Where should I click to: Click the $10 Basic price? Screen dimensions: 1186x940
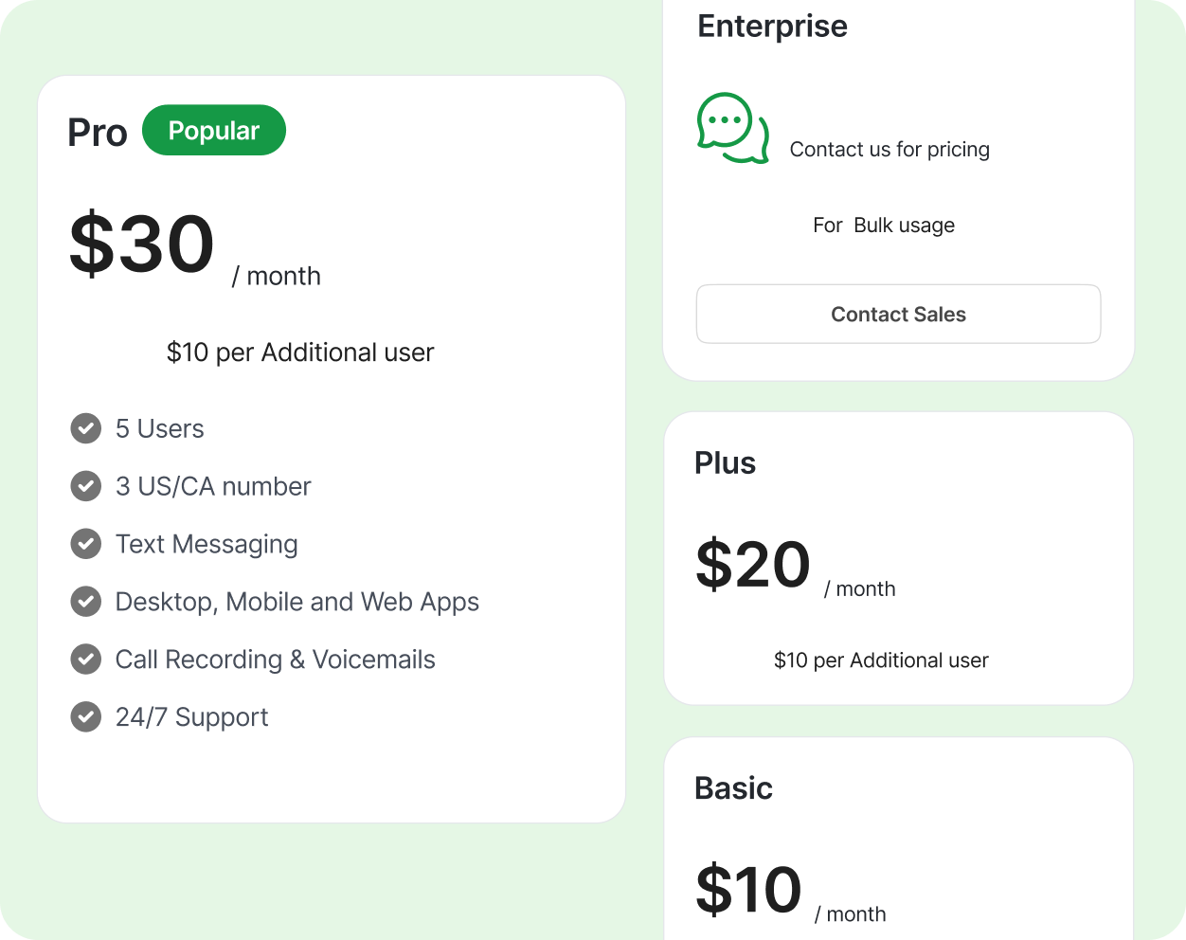point(748,890)
